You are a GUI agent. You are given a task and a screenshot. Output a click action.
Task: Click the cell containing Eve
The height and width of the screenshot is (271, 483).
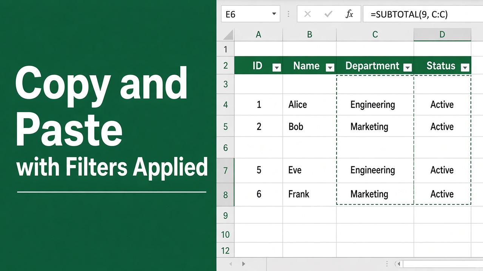[309, 170]
